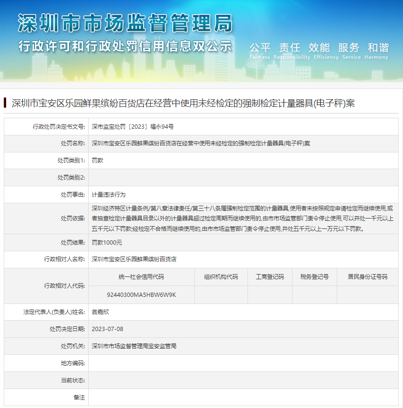Viewport: 403px width, 408px height.
Task: Click the label 法定代表人(负责人)姓名:
Action: [54, 312]
